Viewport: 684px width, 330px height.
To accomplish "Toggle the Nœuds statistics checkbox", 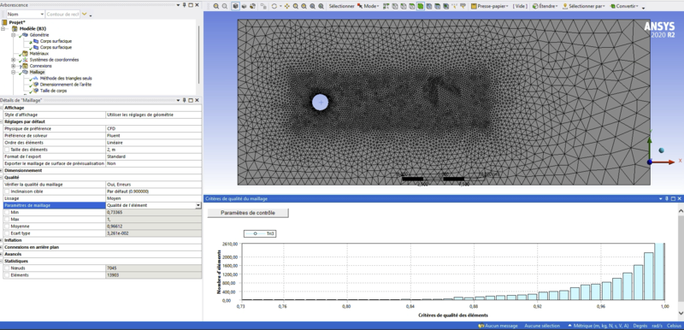I will 6,268.
